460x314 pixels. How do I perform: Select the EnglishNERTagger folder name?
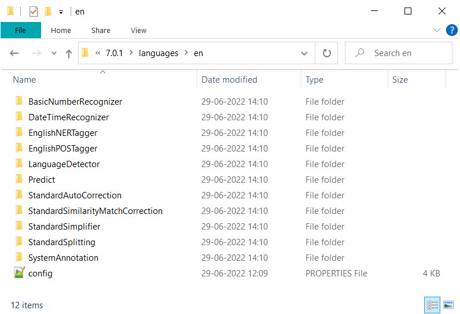point(63,133)
